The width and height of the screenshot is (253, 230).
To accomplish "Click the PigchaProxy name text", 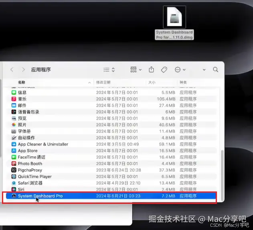I will [30, 170].
